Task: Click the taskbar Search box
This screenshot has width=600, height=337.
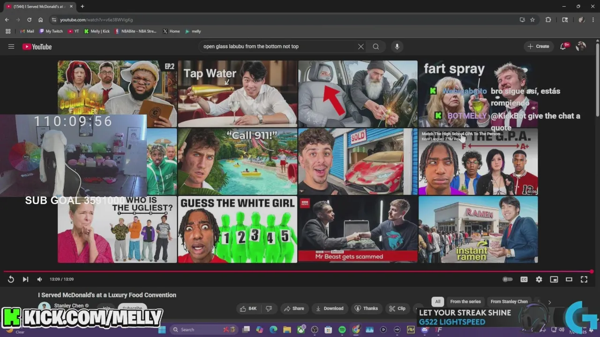Action: [202, 330]
